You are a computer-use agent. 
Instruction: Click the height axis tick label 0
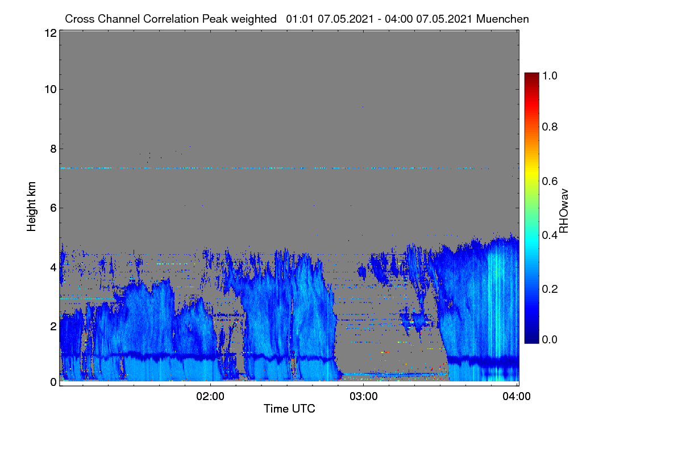coord(52,382)
